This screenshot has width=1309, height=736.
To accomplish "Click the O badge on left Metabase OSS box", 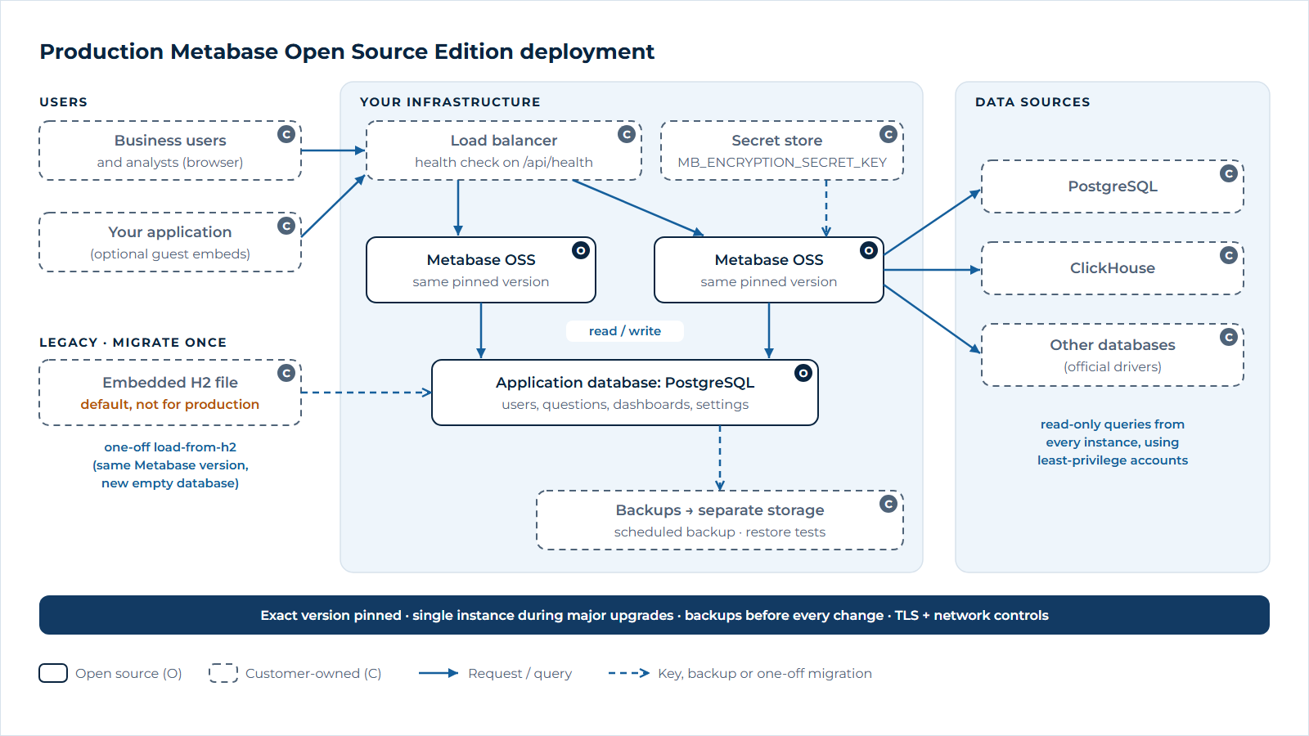I will (581, 250).
